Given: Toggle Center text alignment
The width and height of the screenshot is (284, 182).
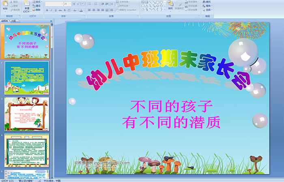Looking at the screenshot, I should point(94,10).
